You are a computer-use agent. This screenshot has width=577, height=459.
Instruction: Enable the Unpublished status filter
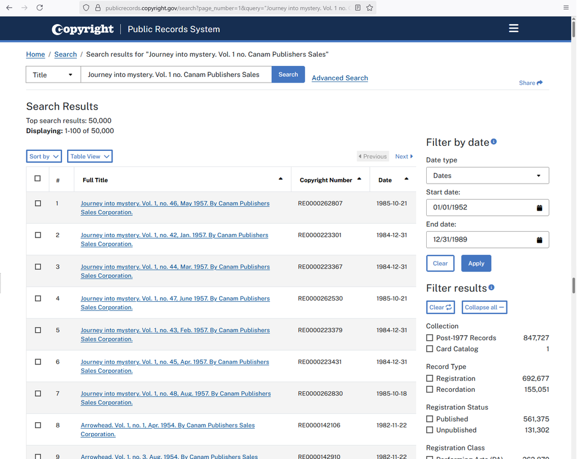point(430,430)
